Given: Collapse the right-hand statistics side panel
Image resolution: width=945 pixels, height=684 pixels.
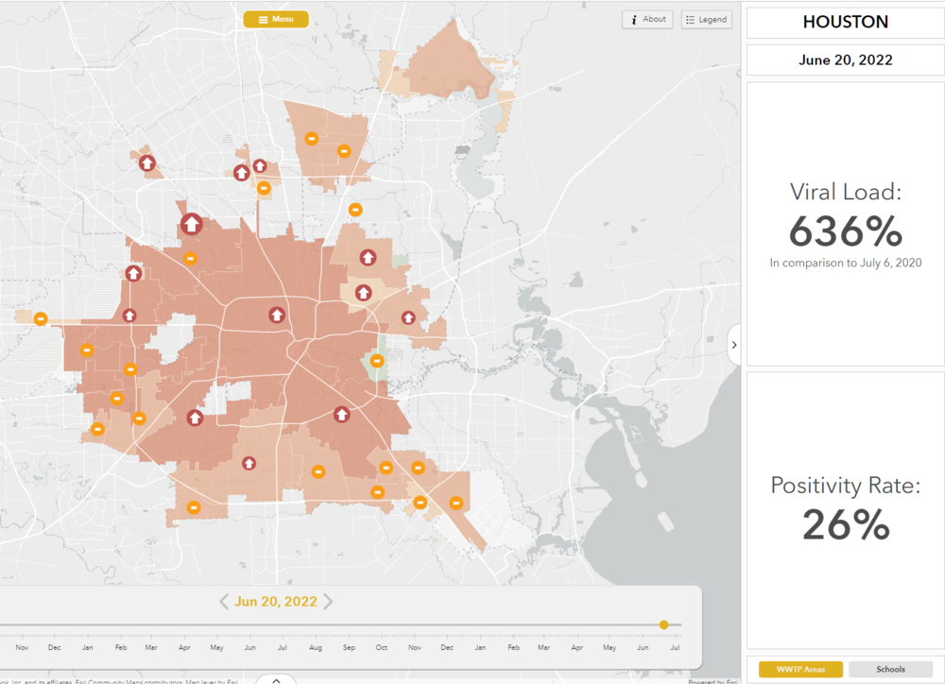Looking at the screenshot, I should (x=734, y=346).
